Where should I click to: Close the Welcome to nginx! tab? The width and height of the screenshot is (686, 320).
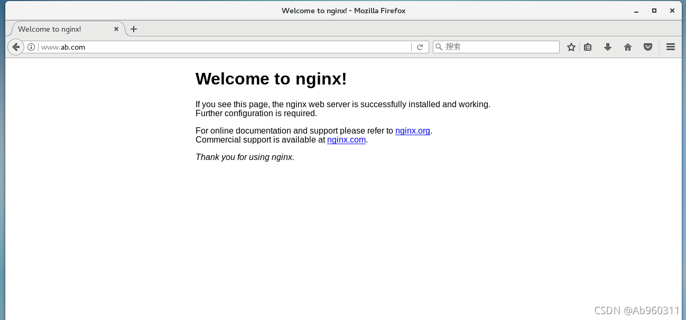pos(116,29)
